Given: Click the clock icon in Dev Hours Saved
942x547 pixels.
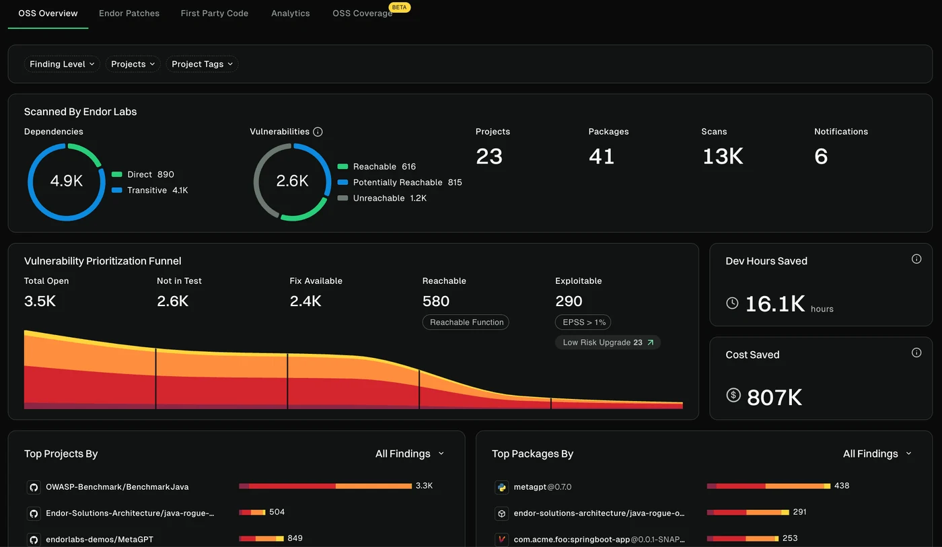Looking at the screenshot, I should [x=733, y=303].
